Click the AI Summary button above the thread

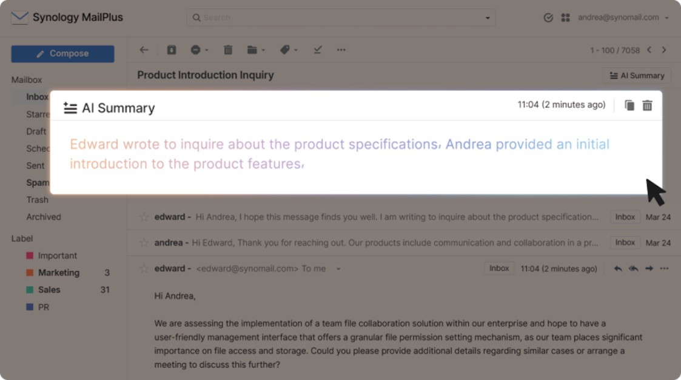(636, 75)
